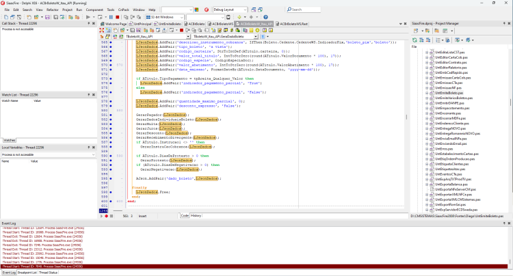Screen dimensions: 513x276
Task: Select UntExportaBalanca.pas in Project Manager
Action: tap(451, 184)
